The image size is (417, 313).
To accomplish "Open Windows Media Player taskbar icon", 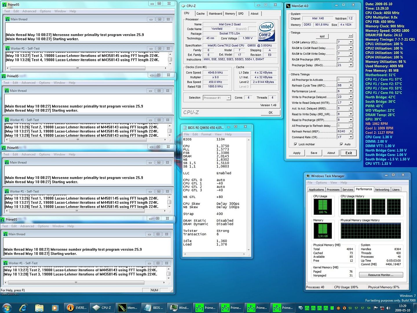I will point(55,307).
